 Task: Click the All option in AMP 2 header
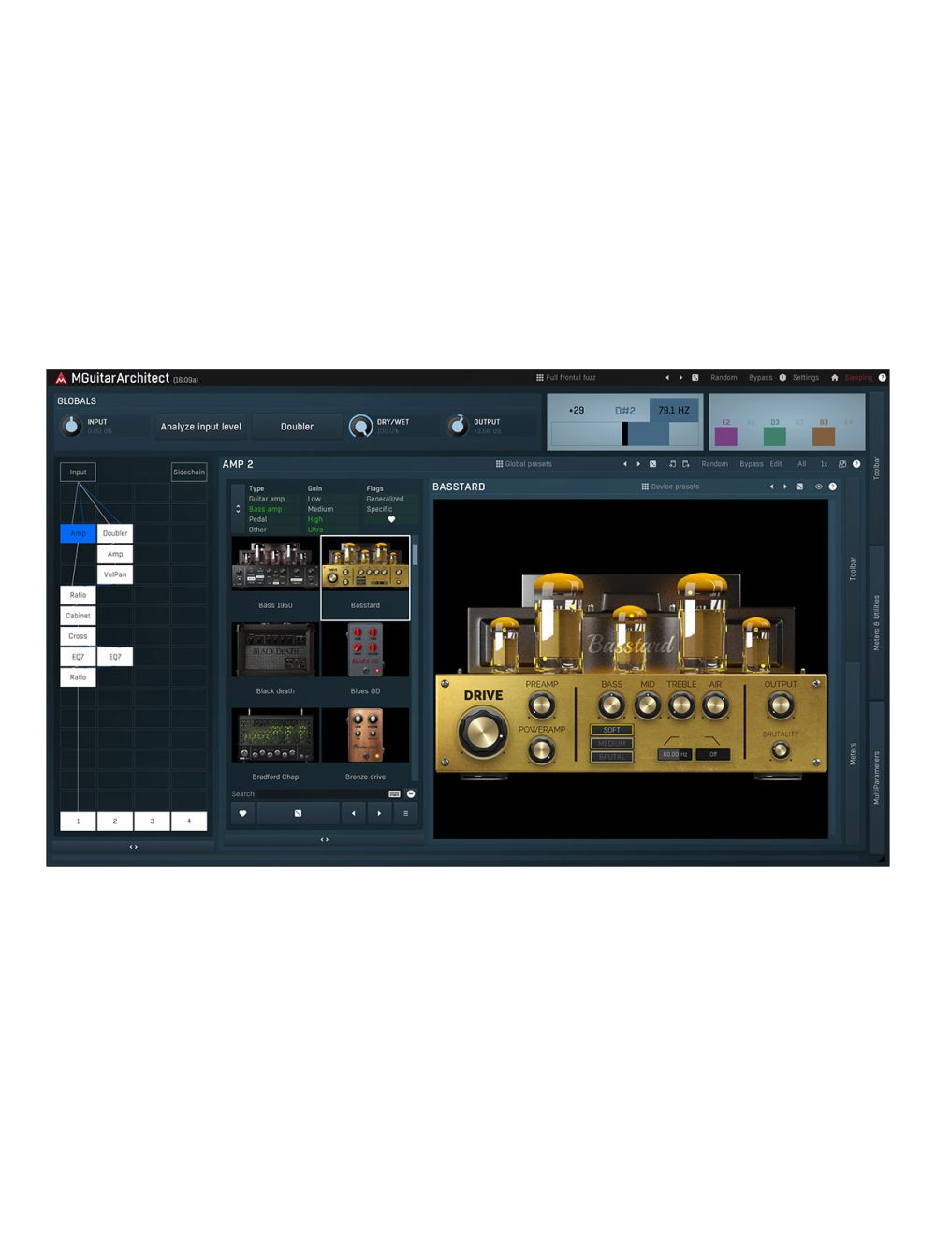tap(801, 464)
